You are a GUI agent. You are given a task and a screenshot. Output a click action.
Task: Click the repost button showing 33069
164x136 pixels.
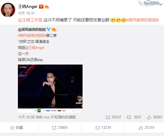point(60,128)
